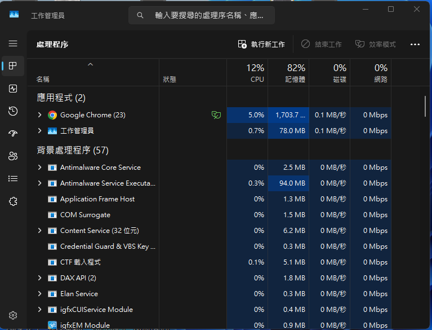
Task: Sort by 名稱 (Name) column header
Action: 93,73
